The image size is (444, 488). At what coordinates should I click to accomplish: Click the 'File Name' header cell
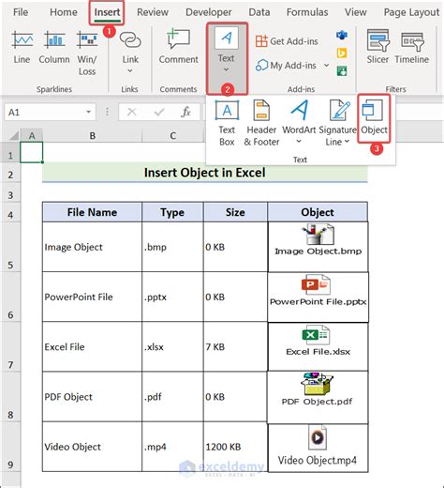92,212
